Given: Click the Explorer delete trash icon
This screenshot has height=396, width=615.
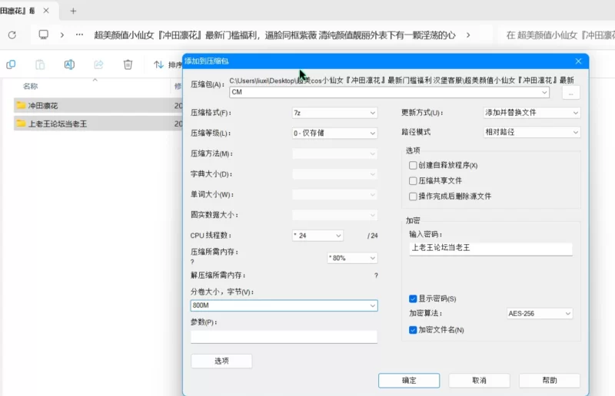Looking at the screenshot, I should pos(128,64).
